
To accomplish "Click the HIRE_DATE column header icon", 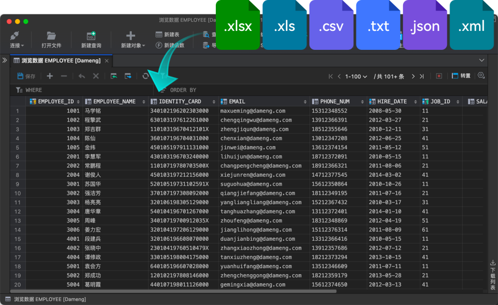I will (x=372, y=102).
